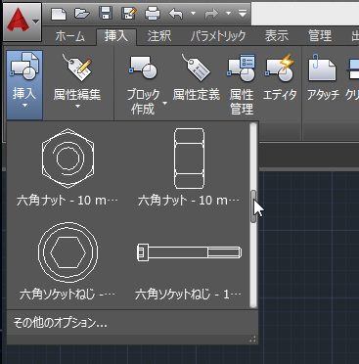Open the redo history dropdown arrow
The width and height of the screenshot is (359, 364).
[228, 14]
